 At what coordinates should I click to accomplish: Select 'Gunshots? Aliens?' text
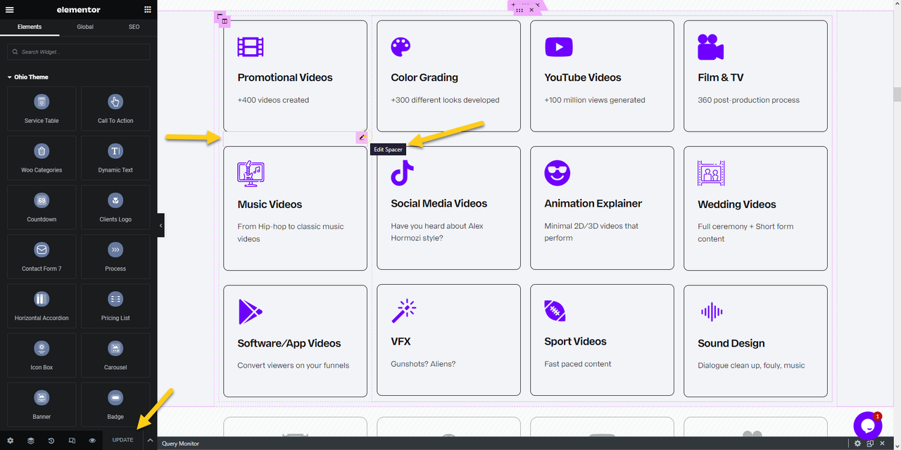coord(423,364)
